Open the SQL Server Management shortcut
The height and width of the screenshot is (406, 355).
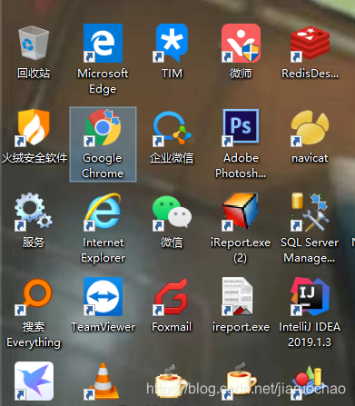(x=310, y=213)
